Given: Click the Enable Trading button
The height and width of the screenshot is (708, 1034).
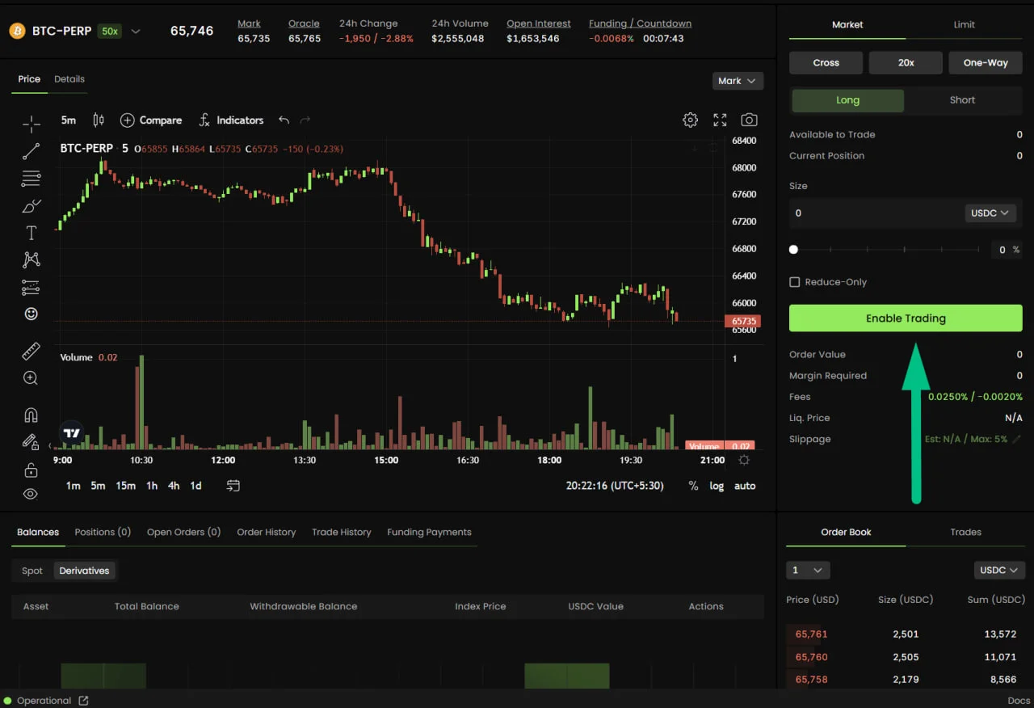Looking at the screenshot, I should (906, 318).
